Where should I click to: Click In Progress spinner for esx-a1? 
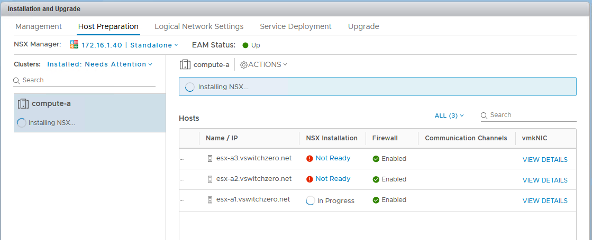point(311,200)
